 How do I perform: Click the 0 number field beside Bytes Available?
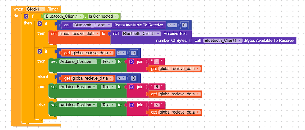[184, 25]
